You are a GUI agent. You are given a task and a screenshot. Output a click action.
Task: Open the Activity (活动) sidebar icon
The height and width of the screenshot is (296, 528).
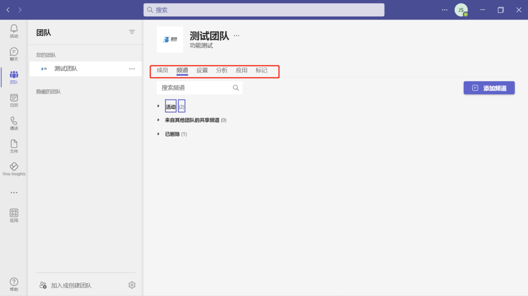(x=14, y=31)
